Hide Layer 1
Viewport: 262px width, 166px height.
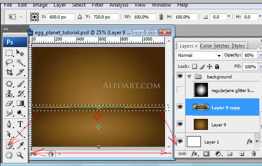180,141
